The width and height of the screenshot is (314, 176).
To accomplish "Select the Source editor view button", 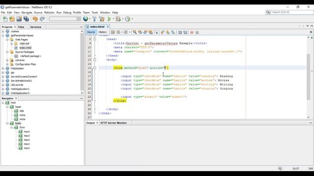I will click(91, 32).
